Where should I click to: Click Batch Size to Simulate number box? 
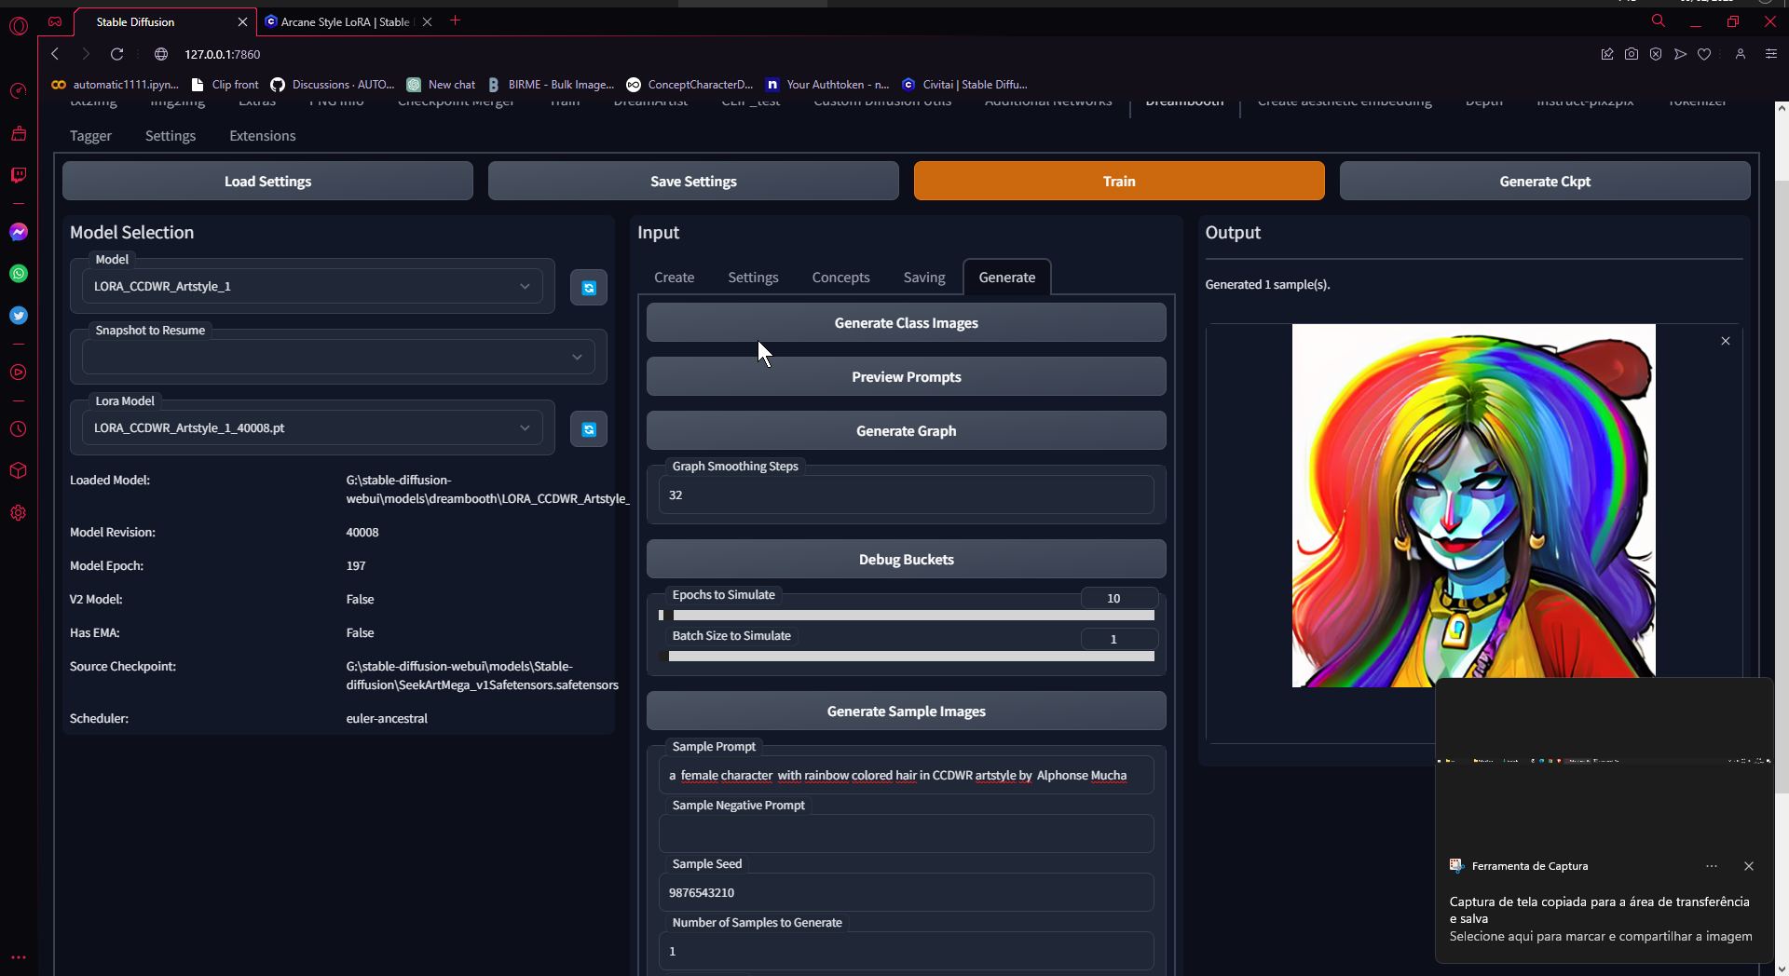[1119, 639]
